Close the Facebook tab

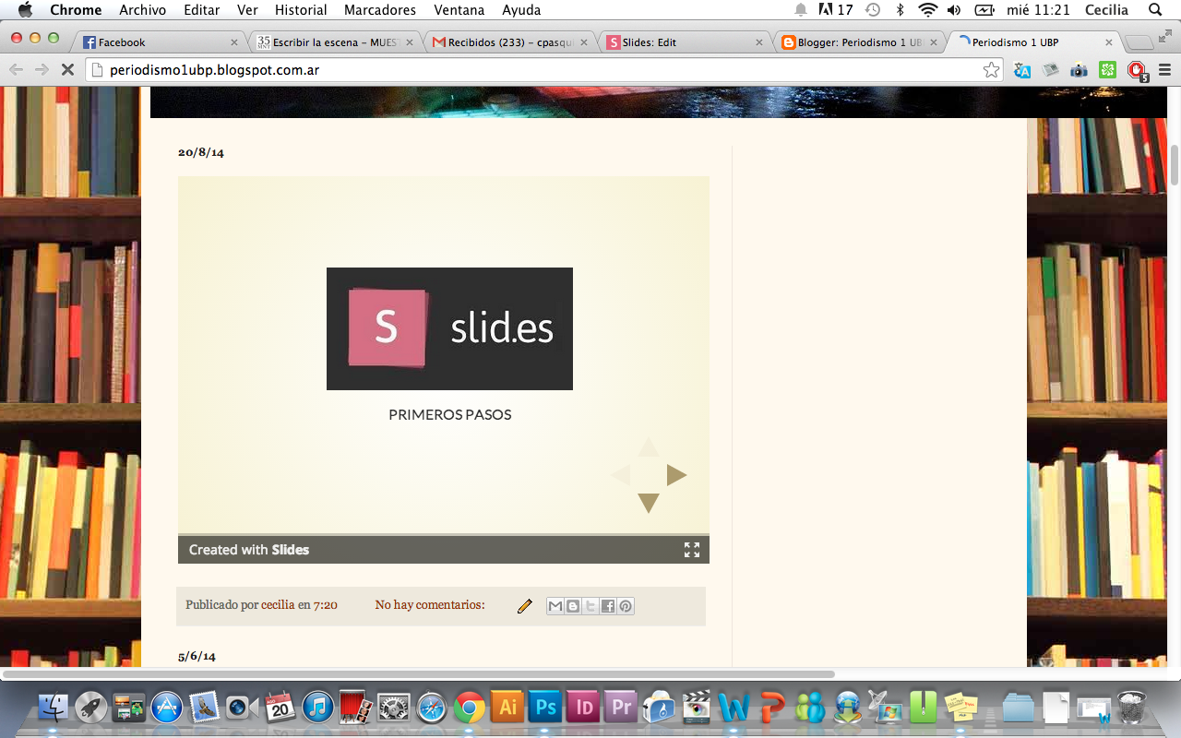233,42
